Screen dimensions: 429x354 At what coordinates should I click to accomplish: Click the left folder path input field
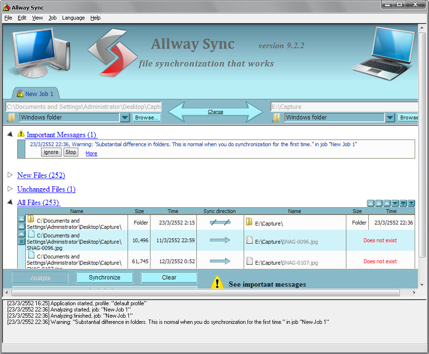click(84, 107)
